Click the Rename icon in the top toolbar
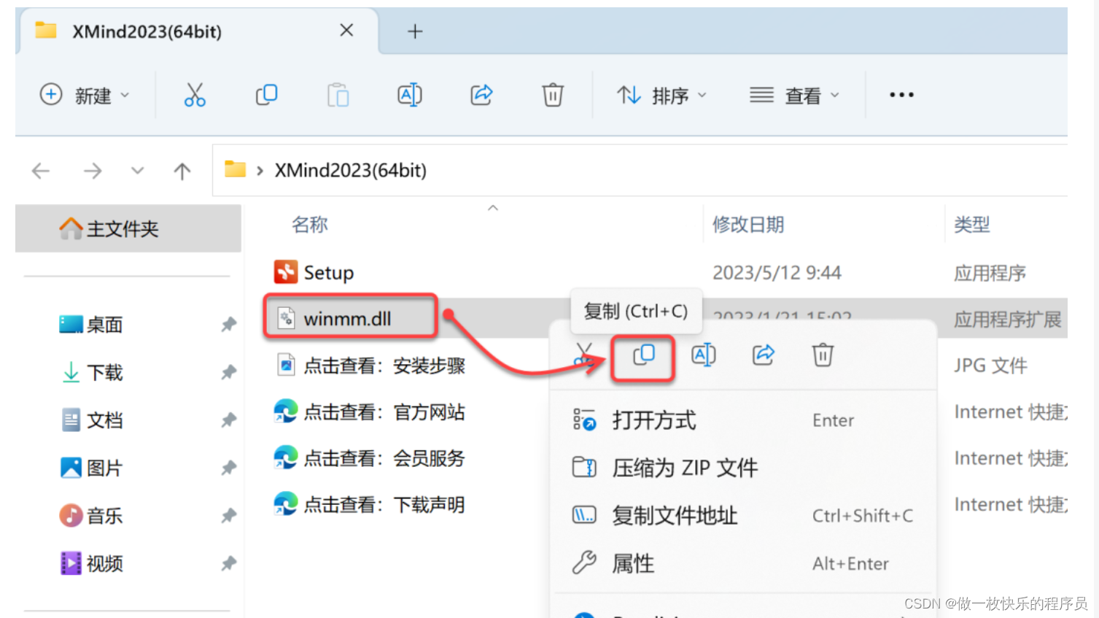Screen dimensions: 1099x618 (409, 95)
